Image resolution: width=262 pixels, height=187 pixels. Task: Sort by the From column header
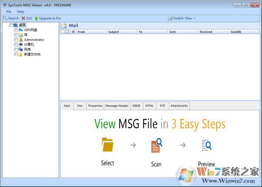91,32
